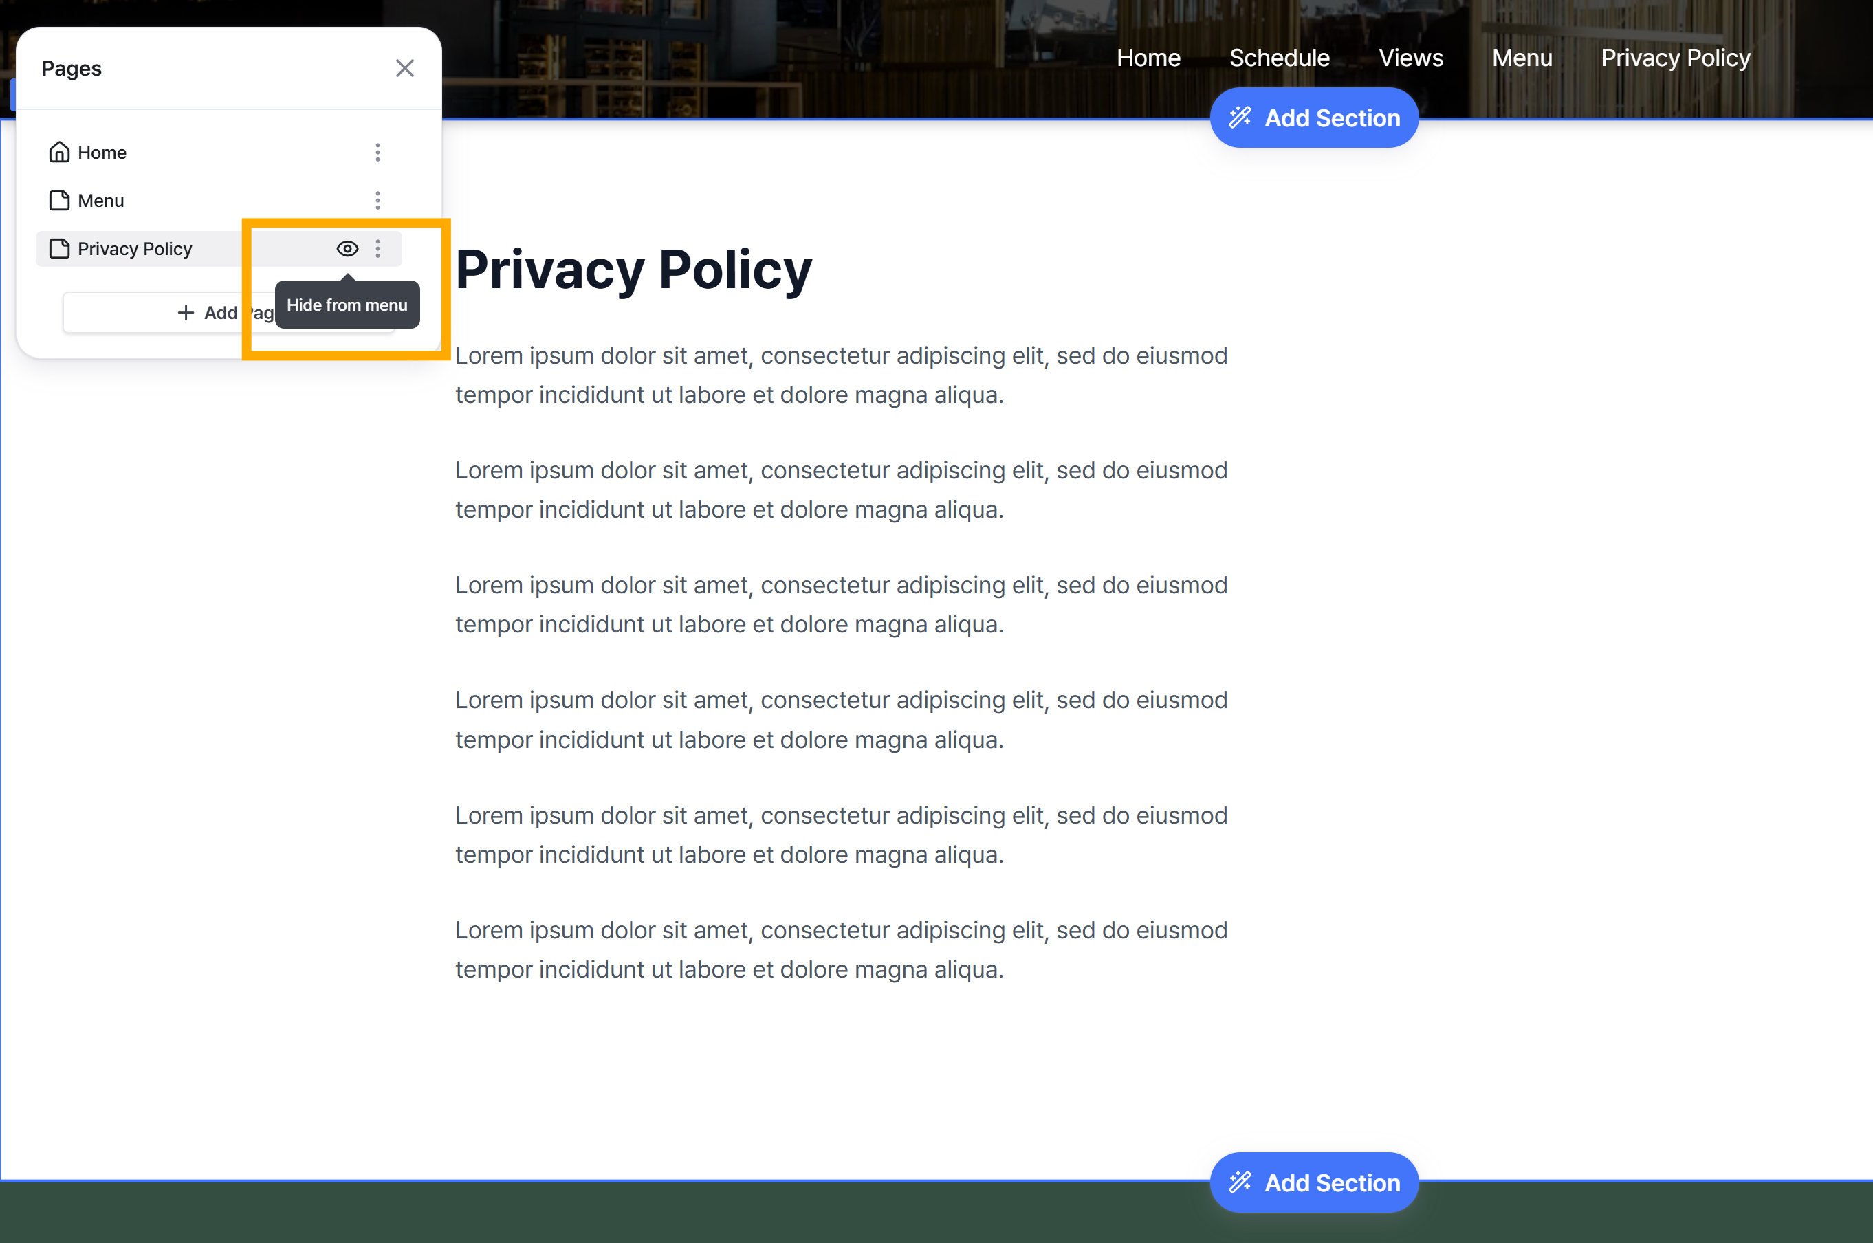Screen dimensions: 1873x1243
Task: Close the Pages panel
Action: click(404, 68)
